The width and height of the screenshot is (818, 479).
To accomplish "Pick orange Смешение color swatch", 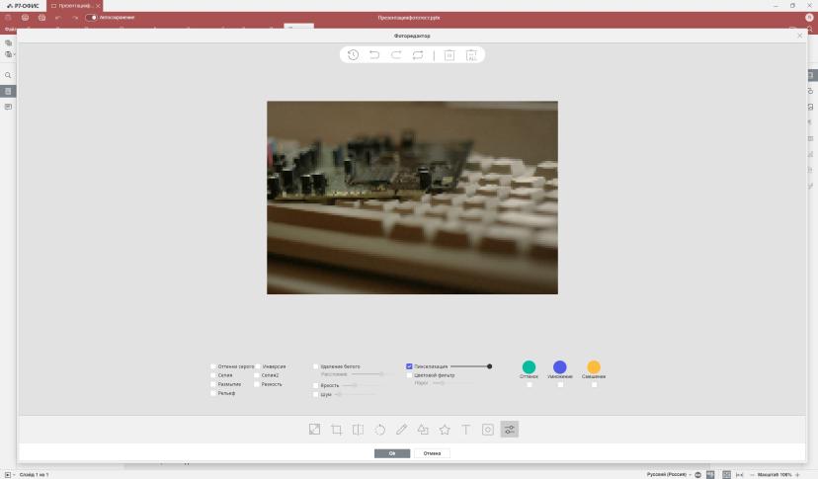I will pyautogui.click(x=594, y=366).
